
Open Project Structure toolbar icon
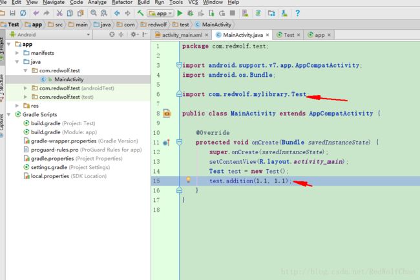[x=271, y=13]
